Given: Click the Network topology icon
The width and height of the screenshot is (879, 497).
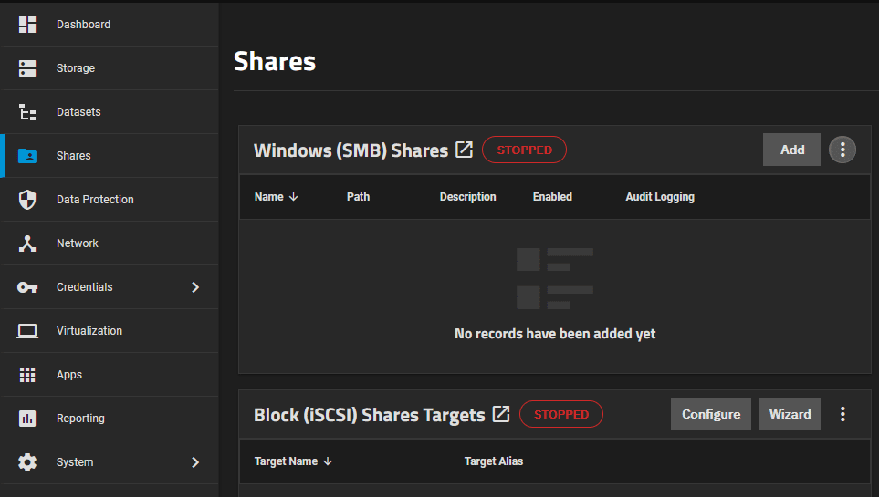Looking at the screenshot, I should pos(27,243).
